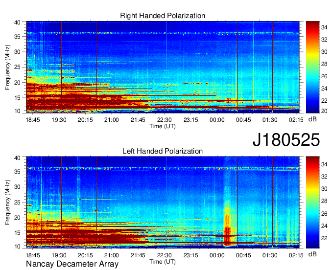Click 10 MHz tick of Right Handed plot
Screen dimensions: 333x270
tap(18, 111)
